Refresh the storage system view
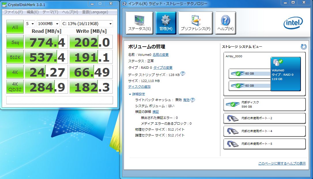This screenshot has width=313, height=179. click(x=303, y=47)
